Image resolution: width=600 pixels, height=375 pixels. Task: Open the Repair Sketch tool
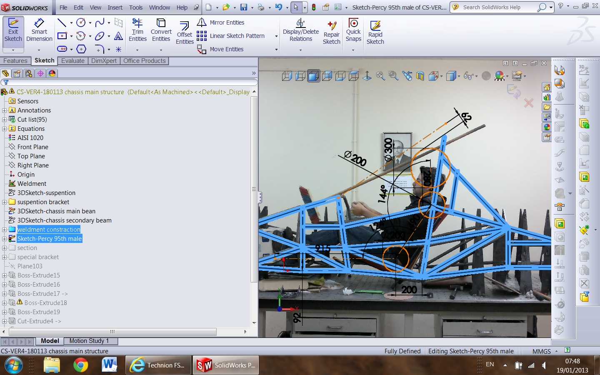tap(332, 33)
